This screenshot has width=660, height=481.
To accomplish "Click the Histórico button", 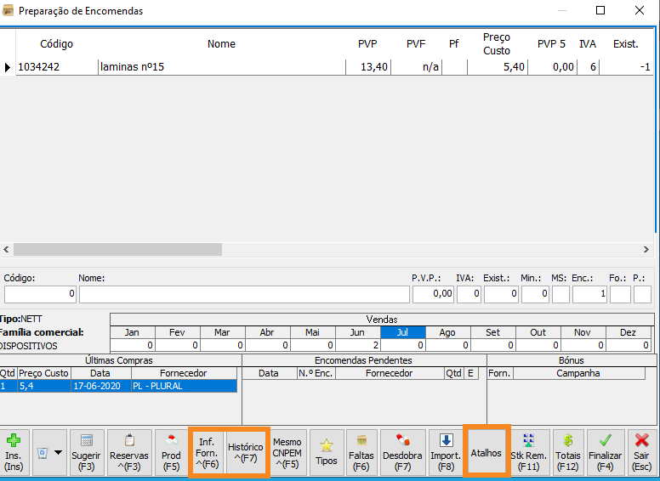I will [247, 452].
